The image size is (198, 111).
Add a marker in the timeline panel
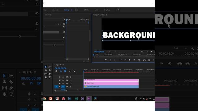70,71
